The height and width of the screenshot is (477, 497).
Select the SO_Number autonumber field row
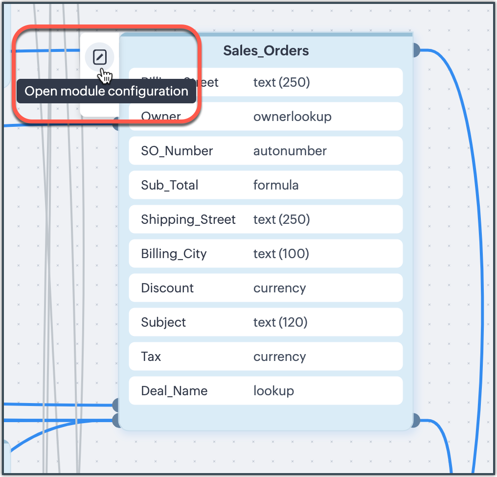point(266,151)
